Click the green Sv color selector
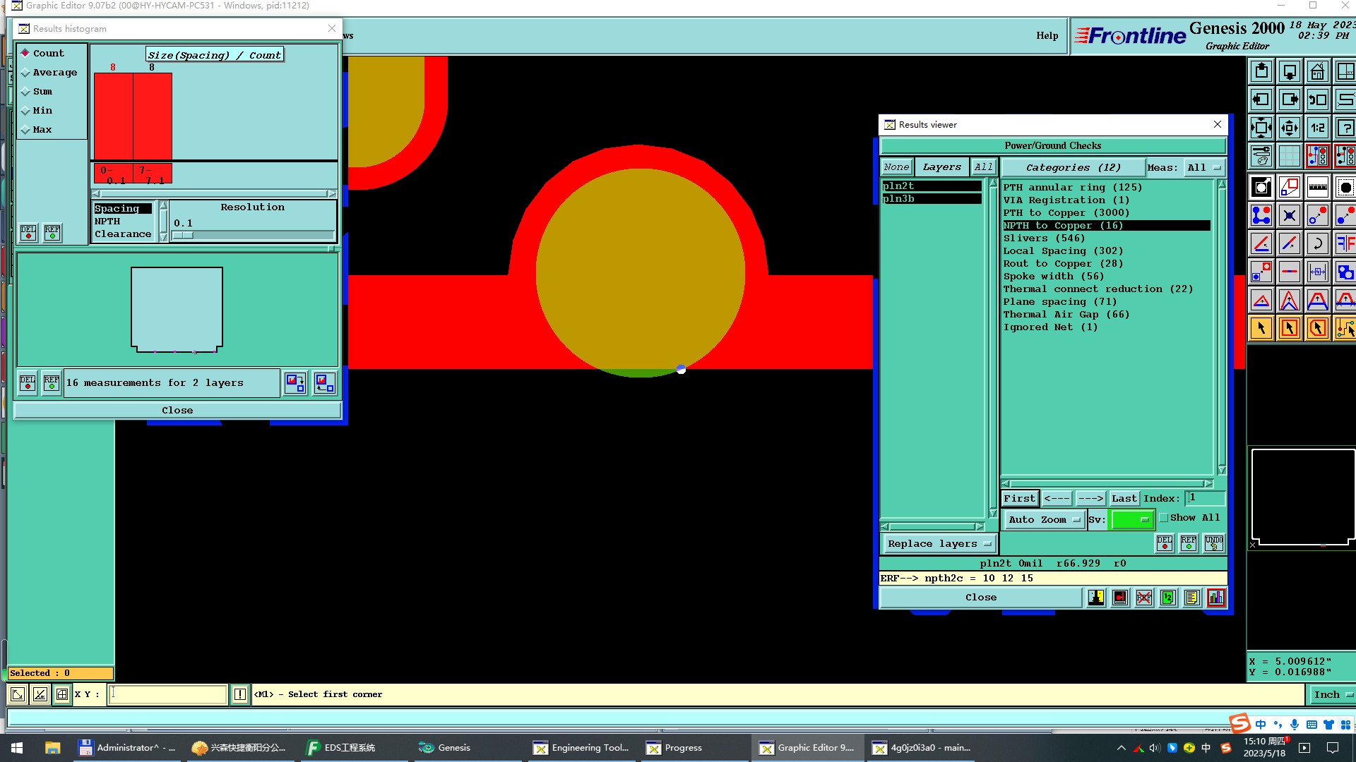The width and height of the screenshot is (1356, 762). pyautogui.click(x=1132, y=520)
